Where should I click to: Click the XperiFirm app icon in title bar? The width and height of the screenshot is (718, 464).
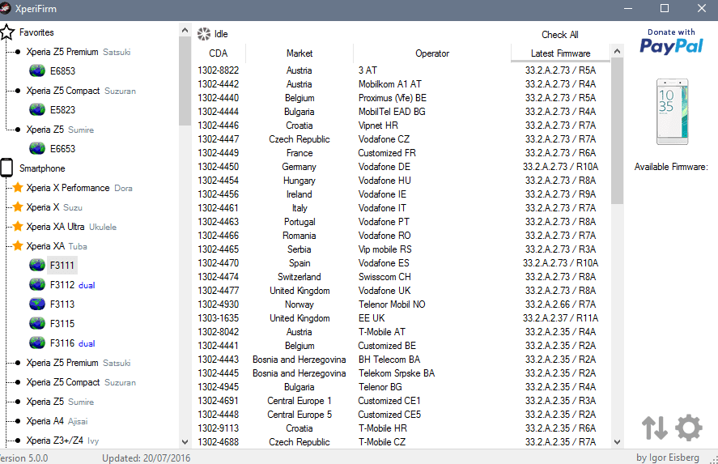[5, 8]
